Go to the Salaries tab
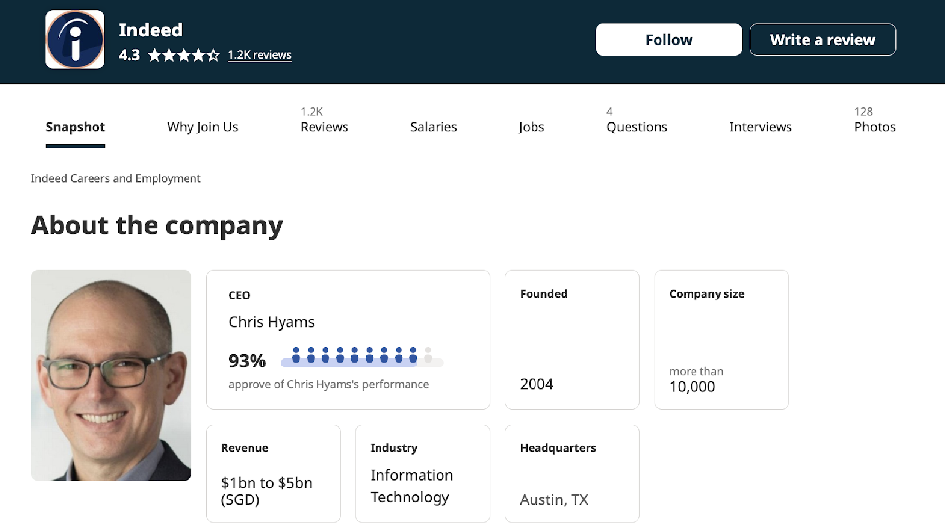The height and width of the screenshot is (532, 945). tap(434, 127)
